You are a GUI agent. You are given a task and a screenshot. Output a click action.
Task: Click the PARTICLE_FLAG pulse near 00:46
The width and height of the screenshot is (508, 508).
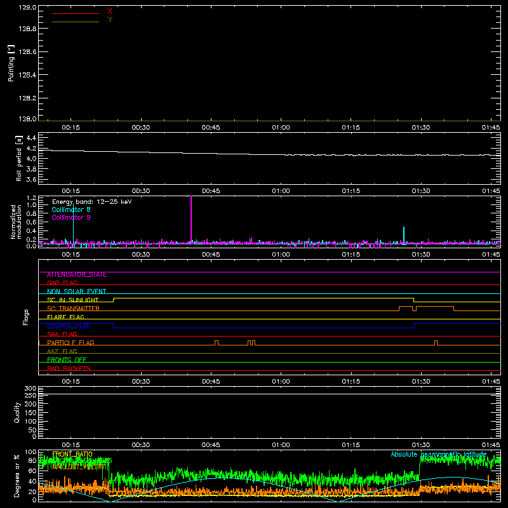coord(217,343)
